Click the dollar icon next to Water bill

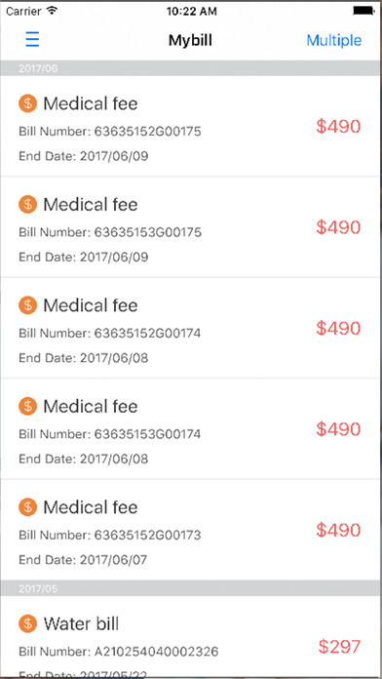tap(28, 623)
